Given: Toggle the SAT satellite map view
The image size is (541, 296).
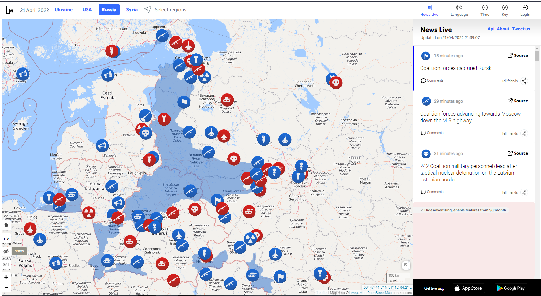Looking at the screenshot, I should pyautogui.click(x=6, y=265).
